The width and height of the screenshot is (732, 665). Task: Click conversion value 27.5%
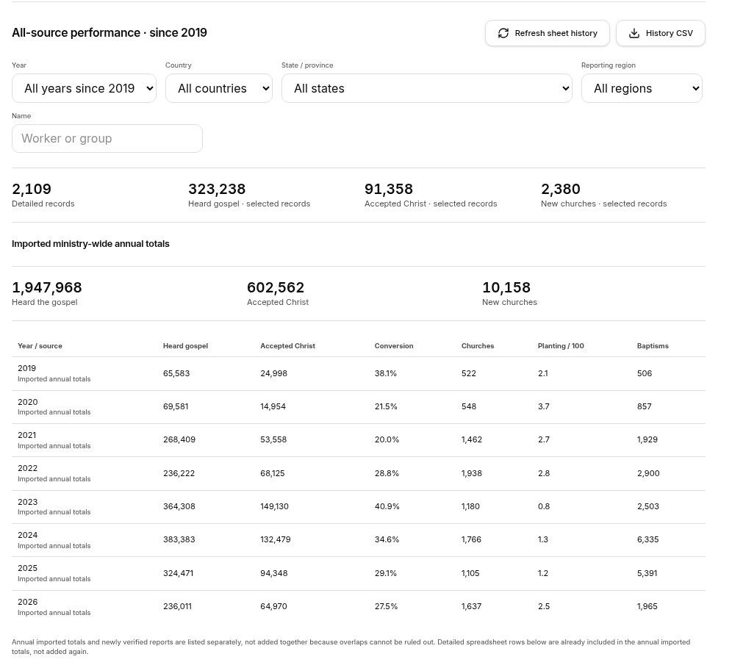coord(386,606)
